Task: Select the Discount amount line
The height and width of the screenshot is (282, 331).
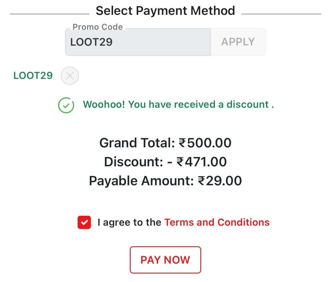Action: (165, 162)
